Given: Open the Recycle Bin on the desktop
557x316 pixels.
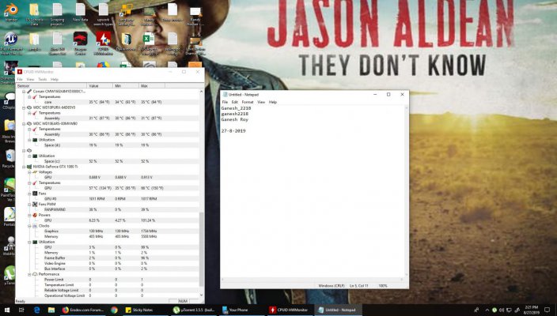Looking at the screenshot, I should tap(9, 159).
